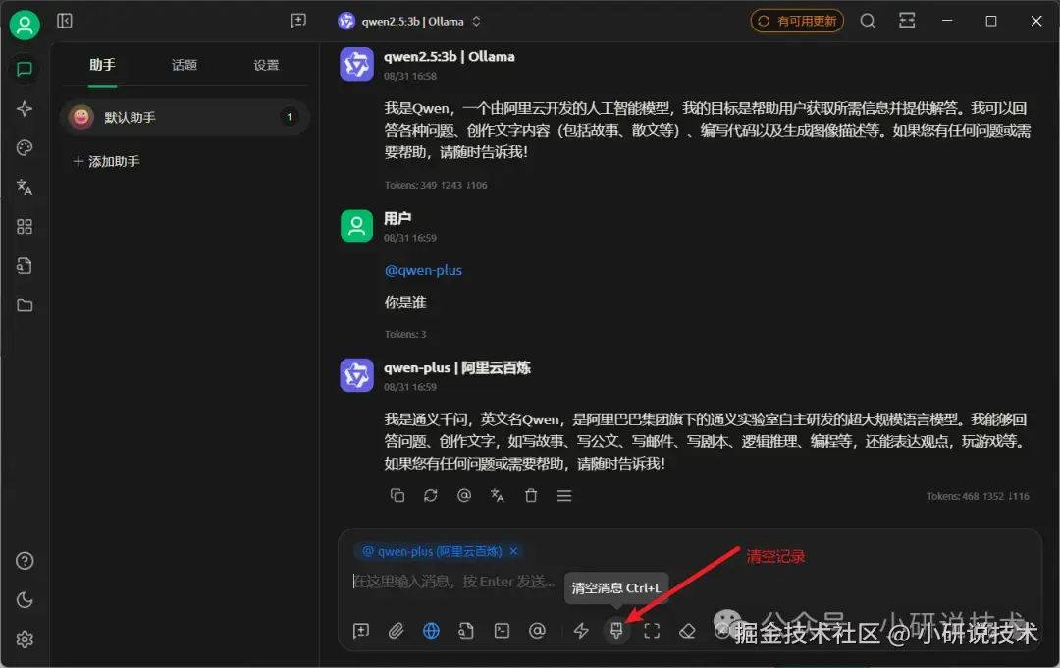Click the 用户 message avatar
Viewport: 1060px width, 668px height.
coord(356,226)
